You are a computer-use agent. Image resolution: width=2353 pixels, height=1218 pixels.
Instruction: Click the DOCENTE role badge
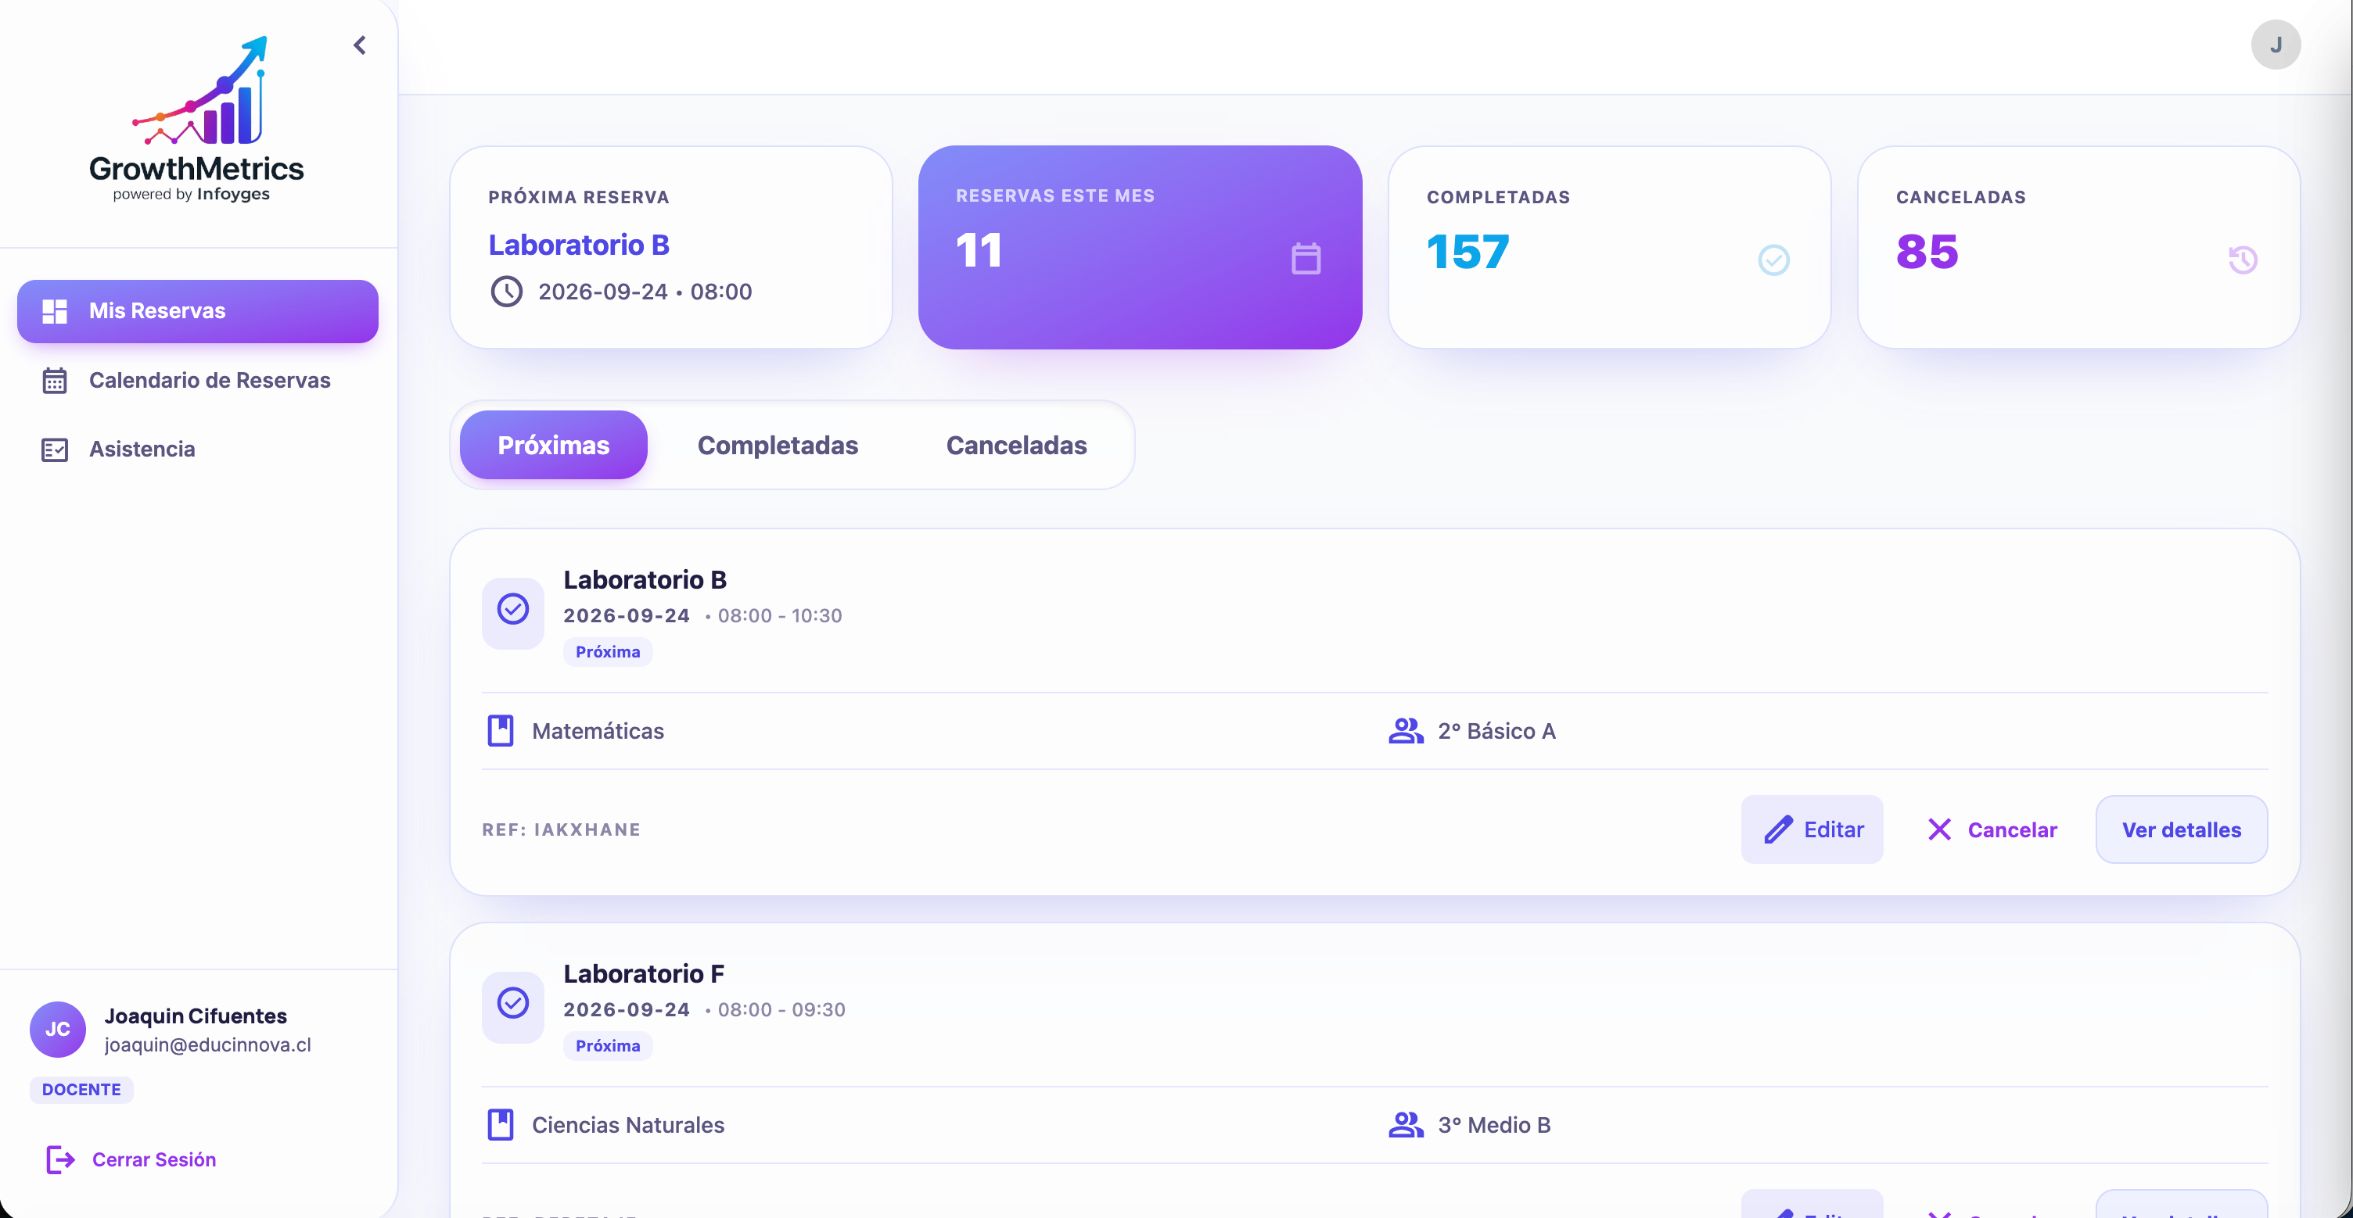pyautogui.click(x=81, y=1089)
